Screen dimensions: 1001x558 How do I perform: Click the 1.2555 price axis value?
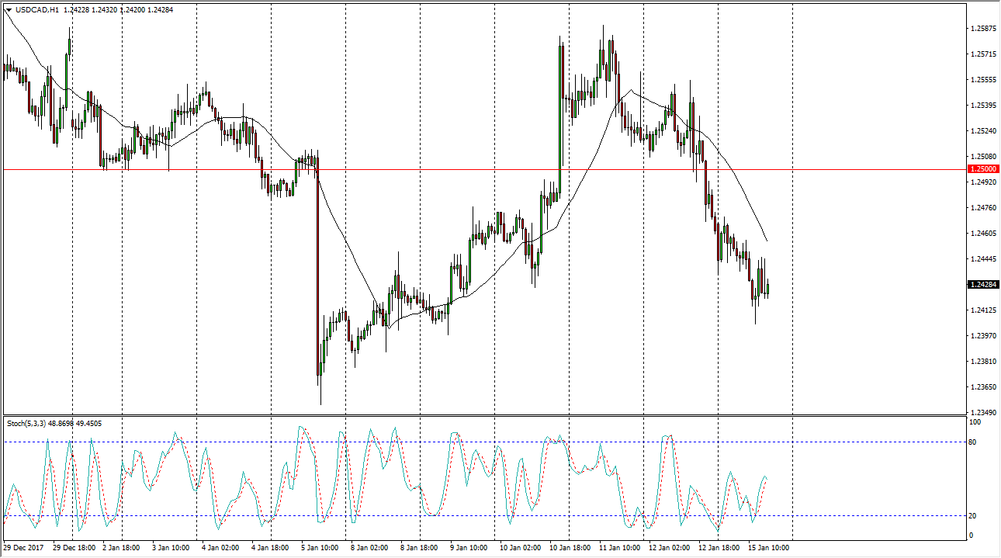click(x=982, y=80)
